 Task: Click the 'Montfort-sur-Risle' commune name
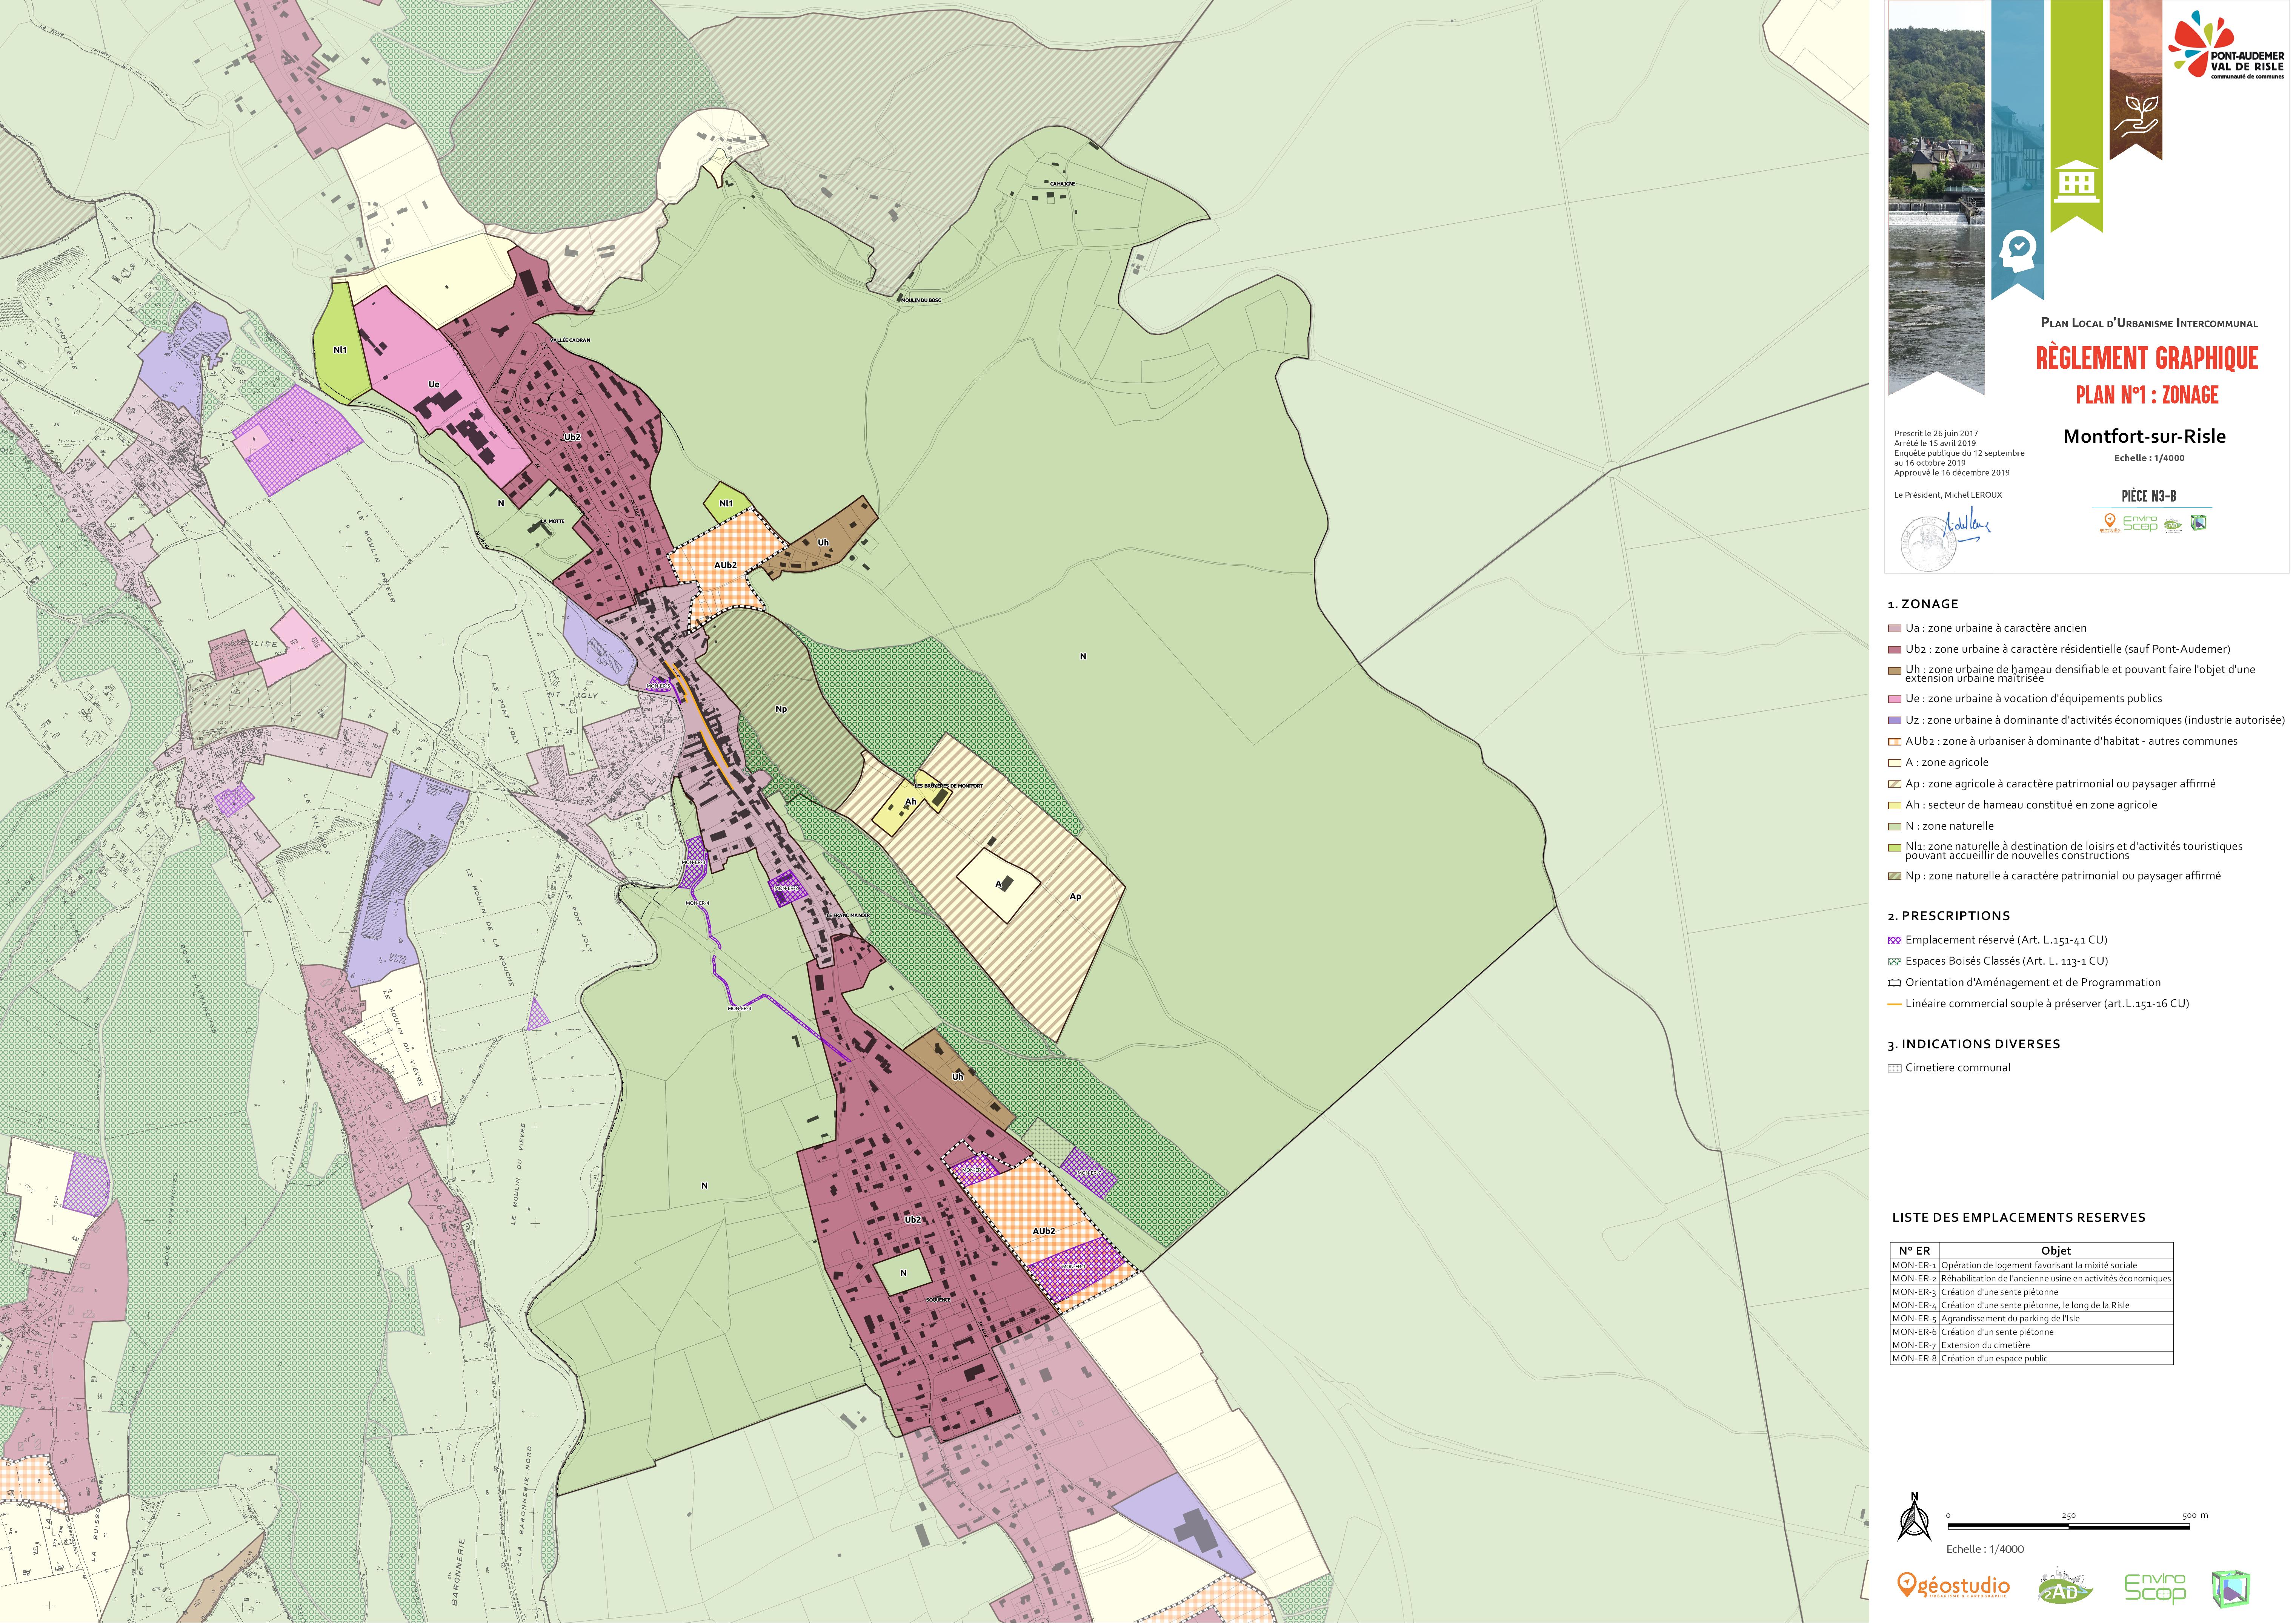2145,437
